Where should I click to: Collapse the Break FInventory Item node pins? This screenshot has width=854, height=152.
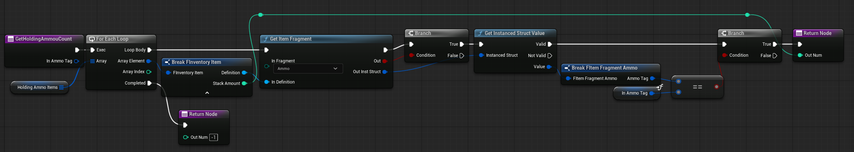[207, 93]
